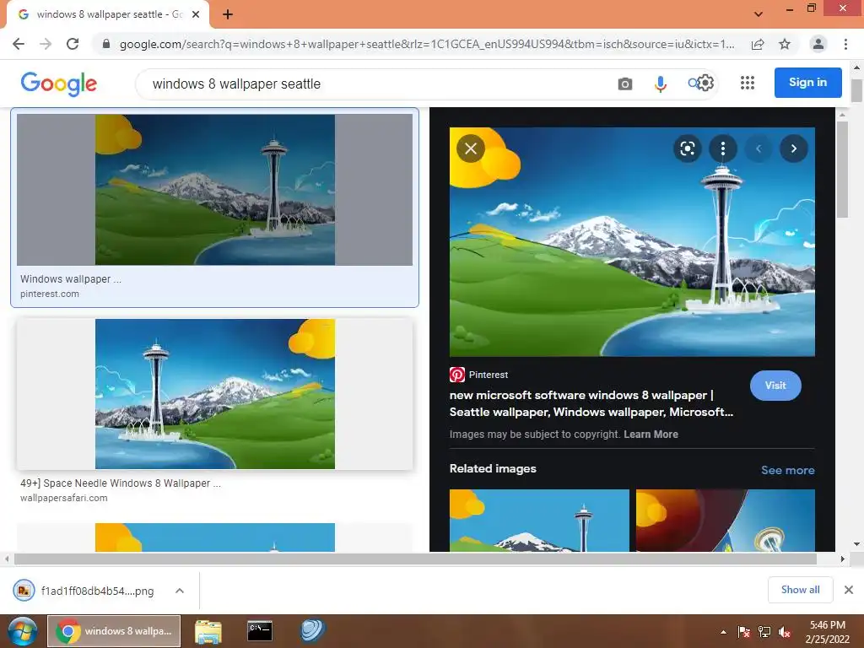Open first related image thumbnail
Screen dimensions: 864x648
coord(539,520)
